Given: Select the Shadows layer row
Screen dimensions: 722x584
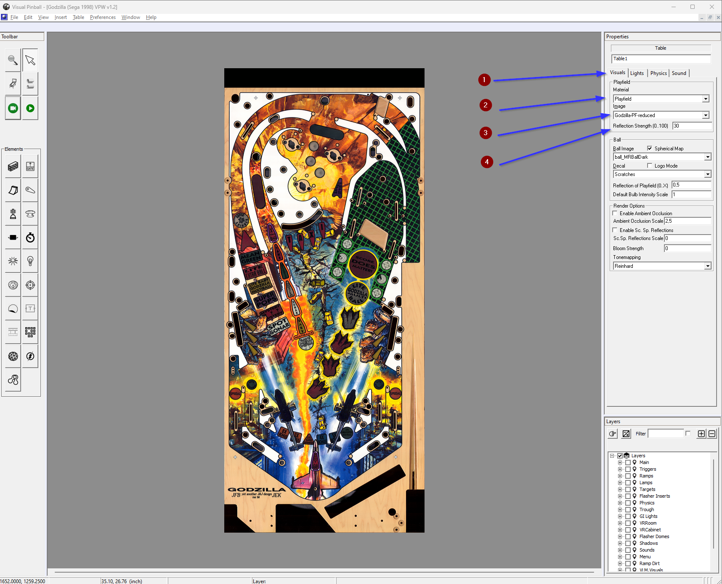Looking at the screenshot, I should click(648, 543).
